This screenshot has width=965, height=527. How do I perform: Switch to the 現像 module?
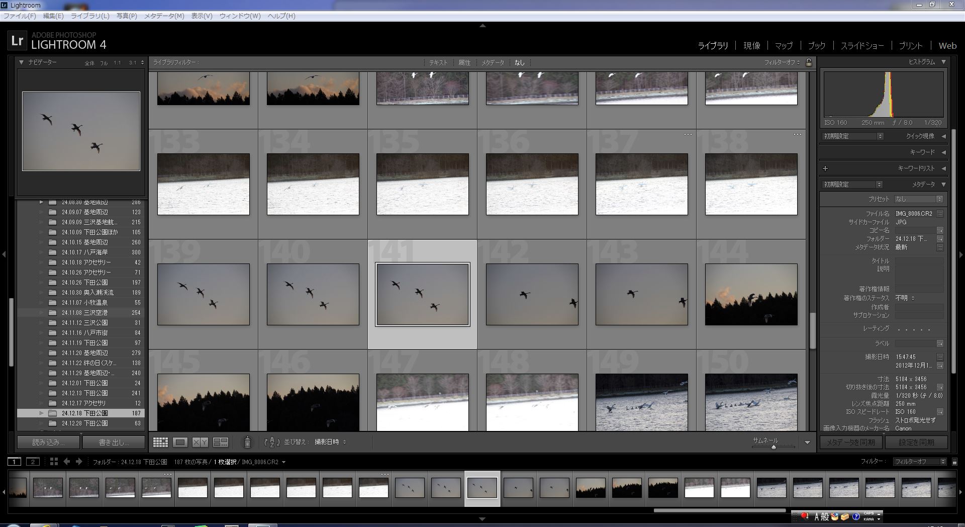[x=751, y=46]
